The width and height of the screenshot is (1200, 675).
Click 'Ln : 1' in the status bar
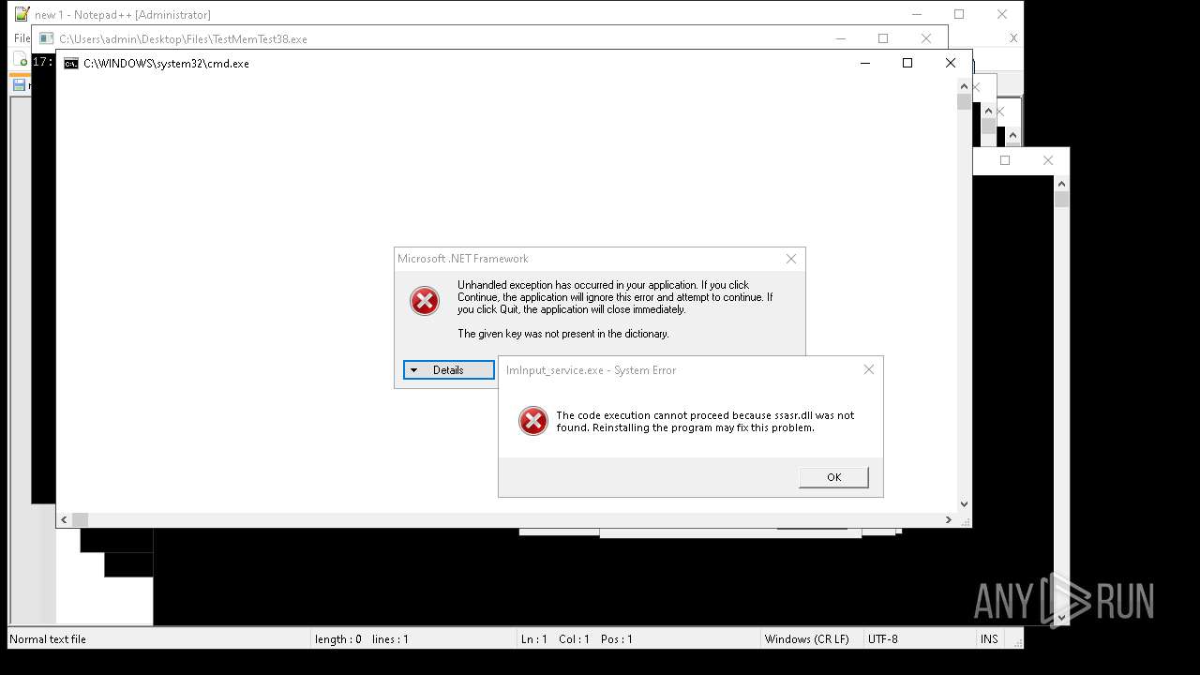(534, 639)
